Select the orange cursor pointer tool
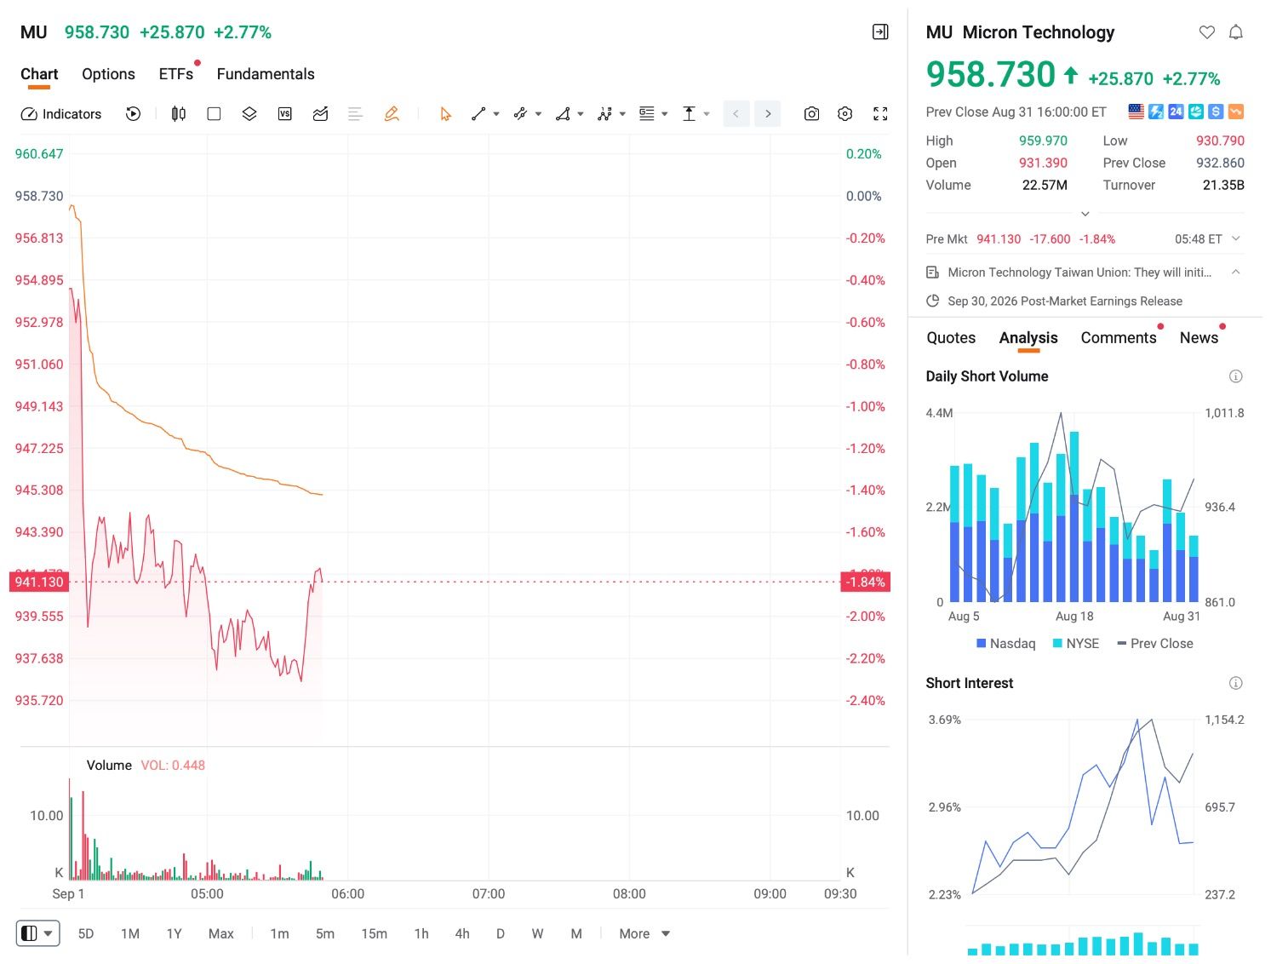1271x964 pixels. (445, 114)
